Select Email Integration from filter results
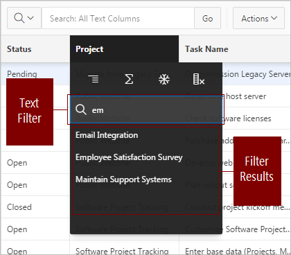The image size is (291, 255). click(107, 135)
